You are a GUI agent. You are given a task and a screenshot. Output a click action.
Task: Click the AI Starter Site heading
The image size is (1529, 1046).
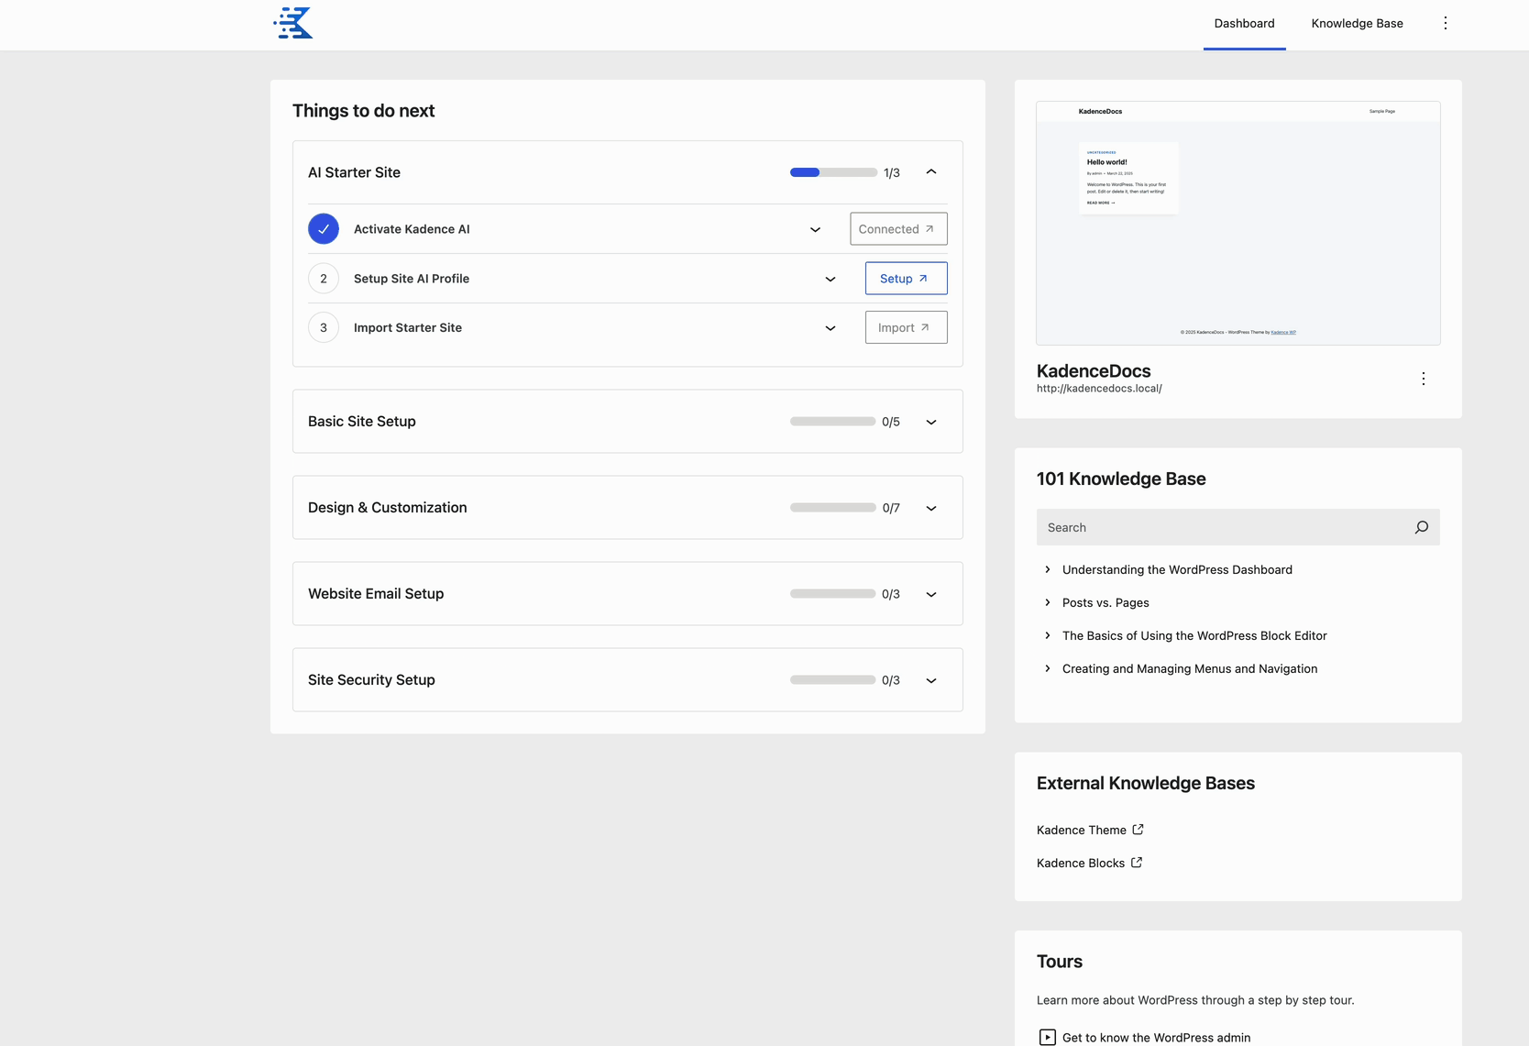coord(354,172)
